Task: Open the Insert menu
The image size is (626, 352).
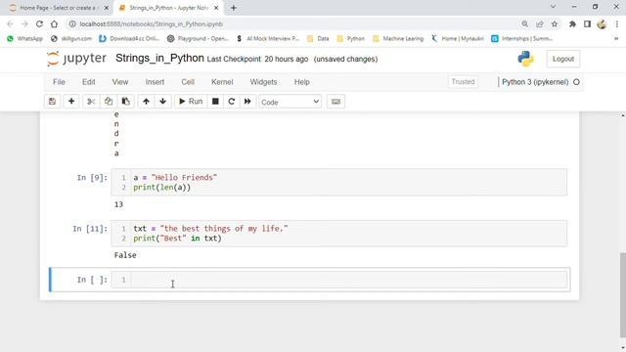Action: coord(155,82)
